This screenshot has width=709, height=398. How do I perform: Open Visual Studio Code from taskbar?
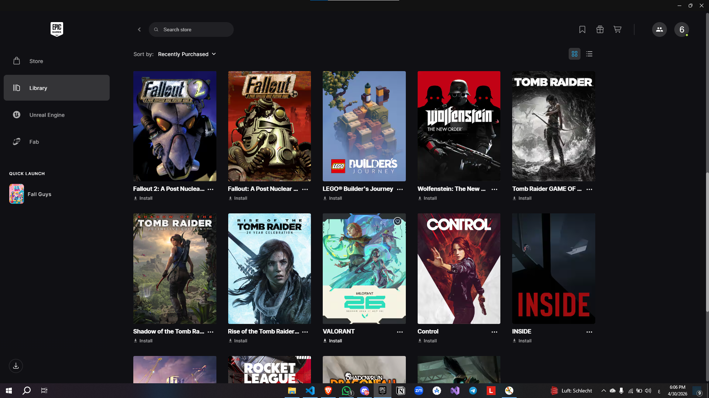[310, 391]
